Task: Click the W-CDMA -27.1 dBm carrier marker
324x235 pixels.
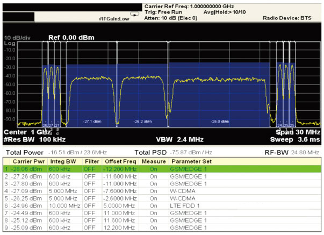Action: (92, 122)
